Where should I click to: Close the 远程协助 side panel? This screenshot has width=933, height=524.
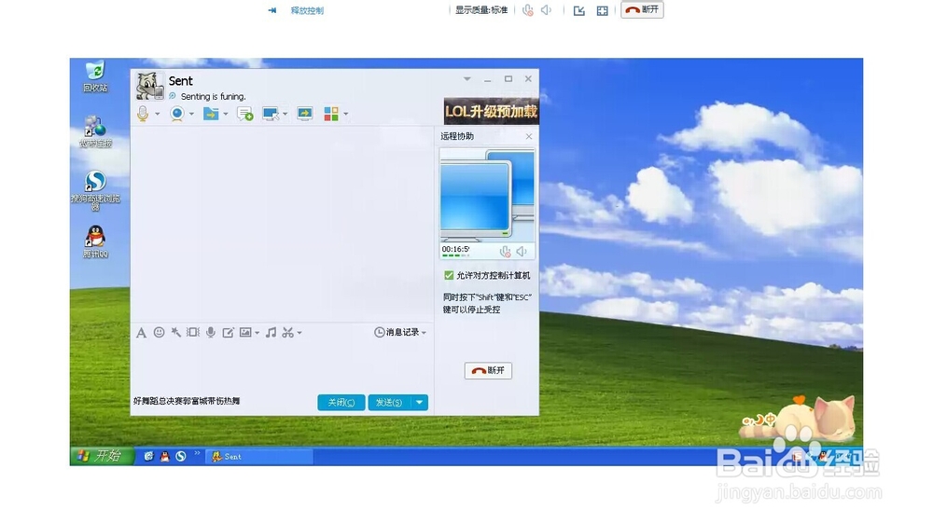click(x=529, y=136)
